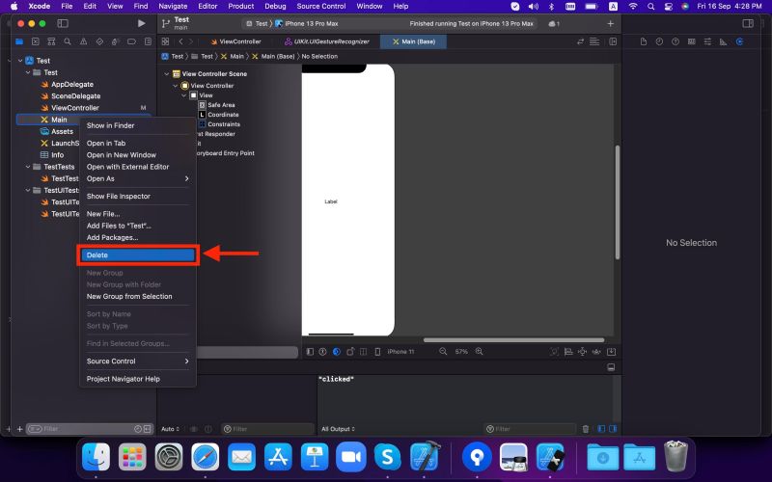Click the horizontal canvas scrollbar
Screen dimensions: 772x482
click(x=513, y=340)
